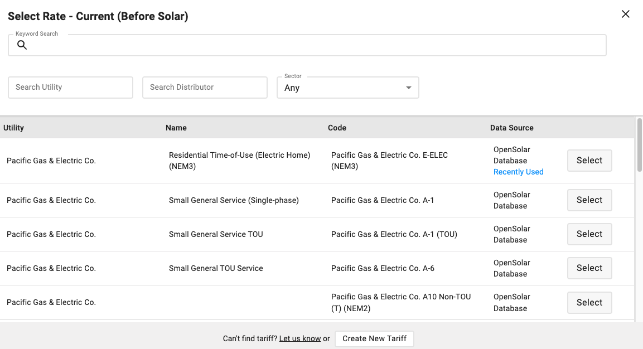This screenshot has height=349, width=643.
Task: Close the Select Rate dialog
Action: click(x=625, y=14)
